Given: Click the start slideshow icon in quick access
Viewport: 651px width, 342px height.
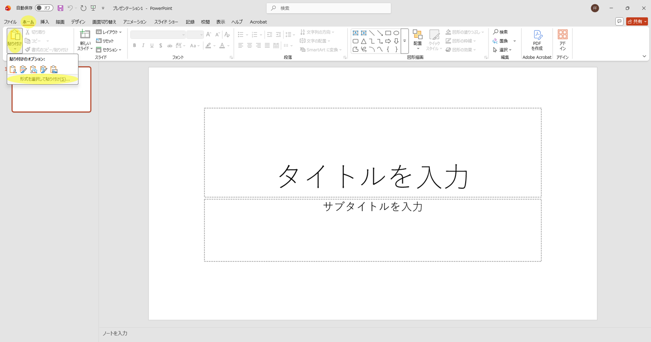Looking at the screenshot, I should (x=94, y=8).
